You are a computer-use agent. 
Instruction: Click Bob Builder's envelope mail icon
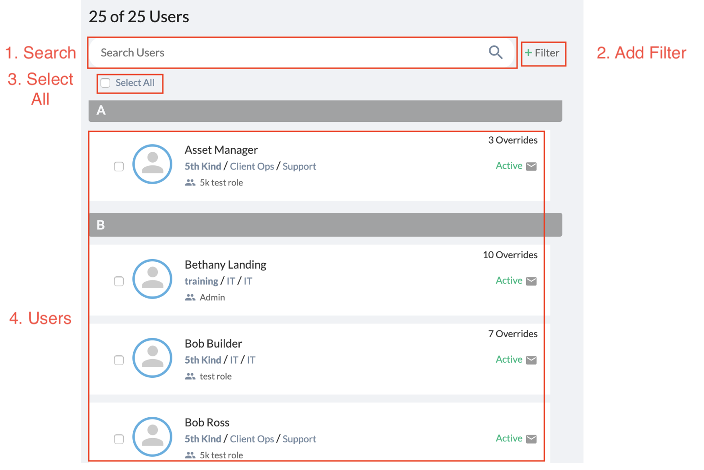pyautogui.click(x=531, y=360)
